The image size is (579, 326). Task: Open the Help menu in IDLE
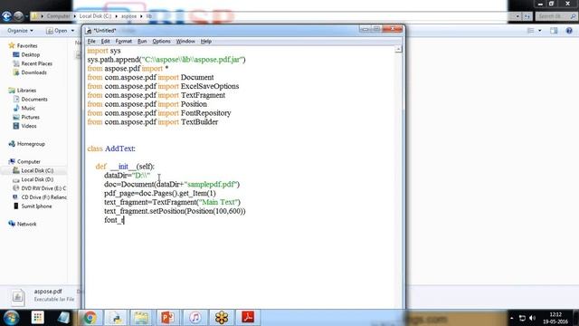click(x=206, y=42)
